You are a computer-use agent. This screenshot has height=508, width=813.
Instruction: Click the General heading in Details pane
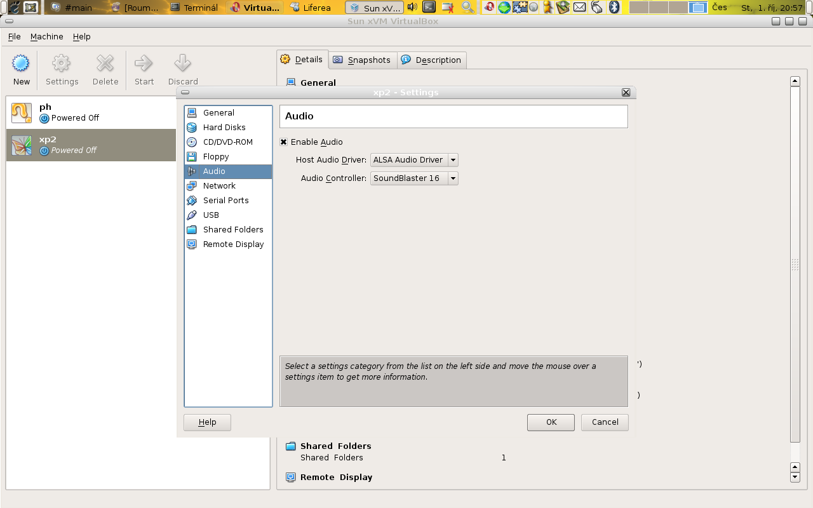[x=318, y=83]
